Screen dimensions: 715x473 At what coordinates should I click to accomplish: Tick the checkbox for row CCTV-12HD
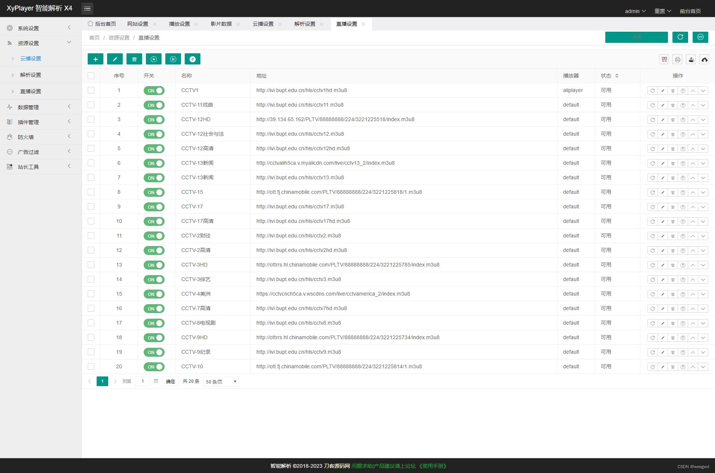(91, 119)
